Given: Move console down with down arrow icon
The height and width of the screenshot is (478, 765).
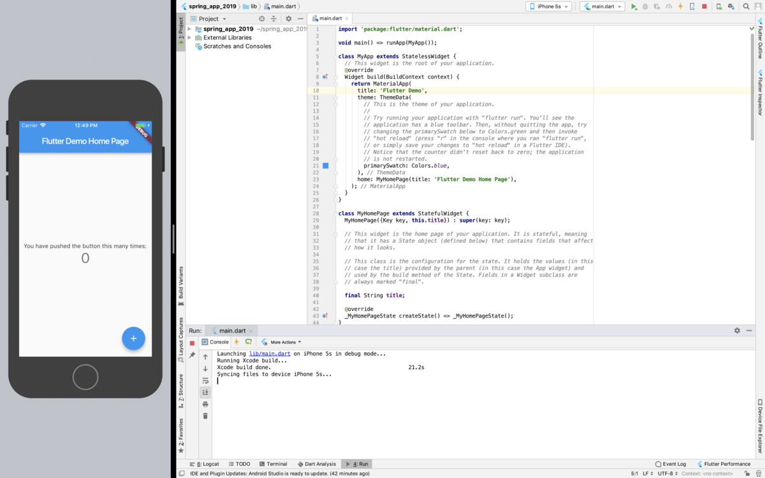Looking at the screenshot, I should click(205, 368).
